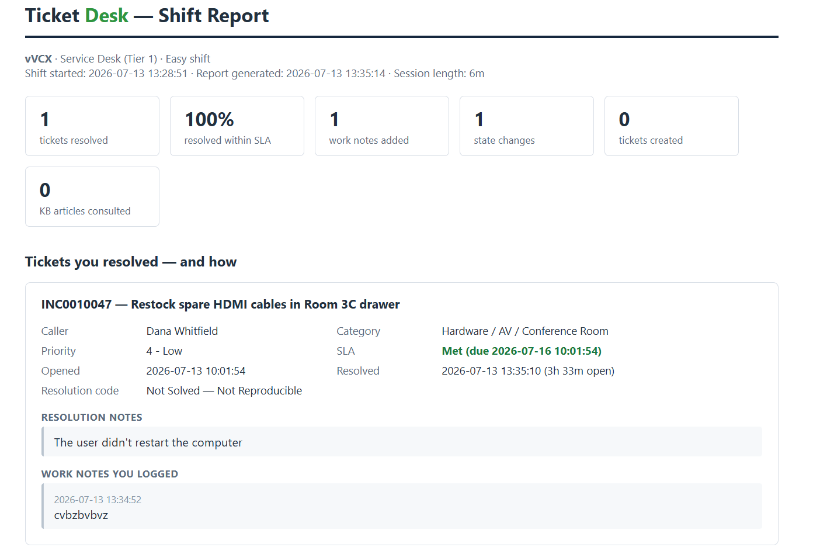Click resolution code 'Not Solved — Not Reproducible'
This screenshot has width=827, height=554.
point(224,391)
